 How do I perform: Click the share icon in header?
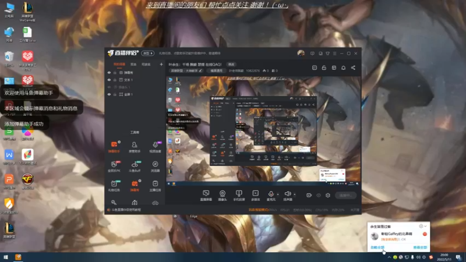point(353,68)
